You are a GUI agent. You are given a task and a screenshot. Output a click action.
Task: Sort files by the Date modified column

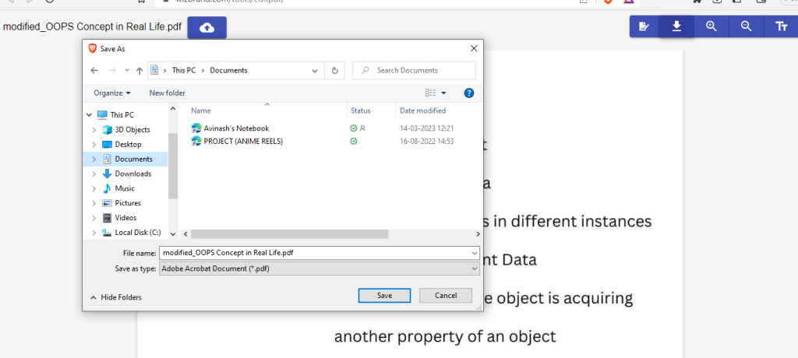pos(422,111)
